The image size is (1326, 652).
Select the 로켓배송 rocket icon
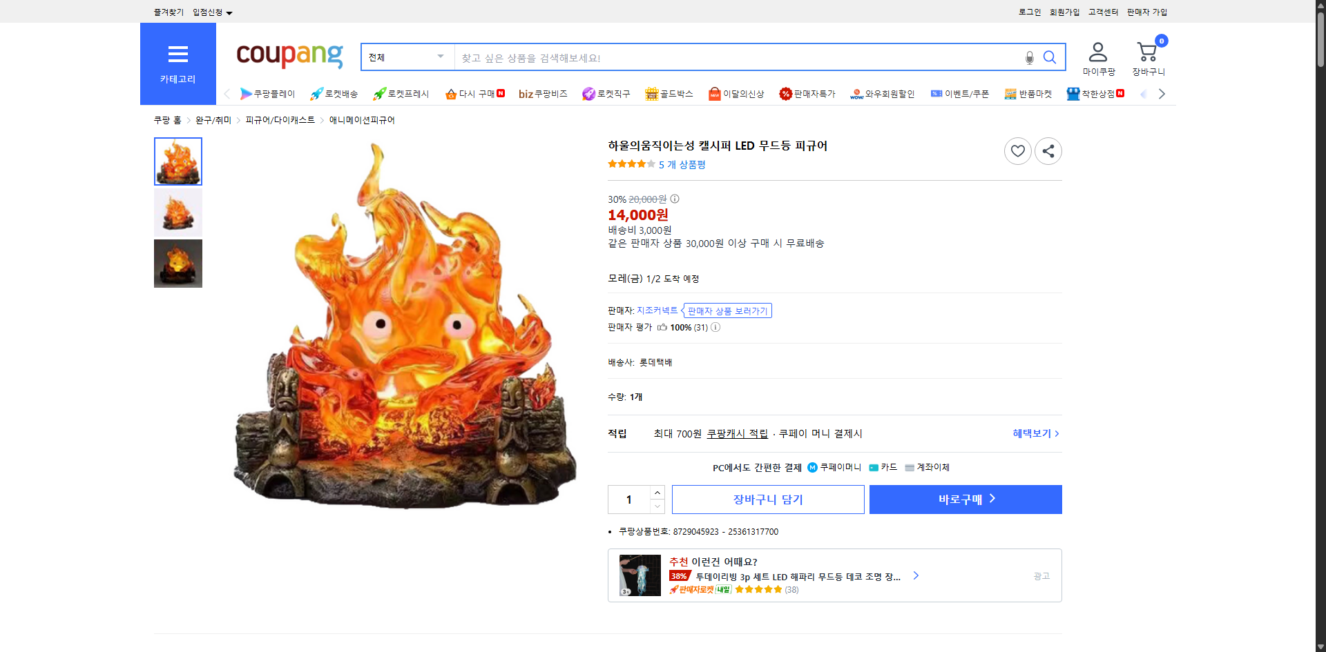(x=315, y=94)
